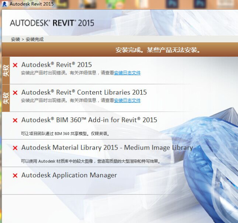Click the Revit icon in the title bar
This screenshot has height=223, width=238.
pyautogui.click(x=4, y=4)
